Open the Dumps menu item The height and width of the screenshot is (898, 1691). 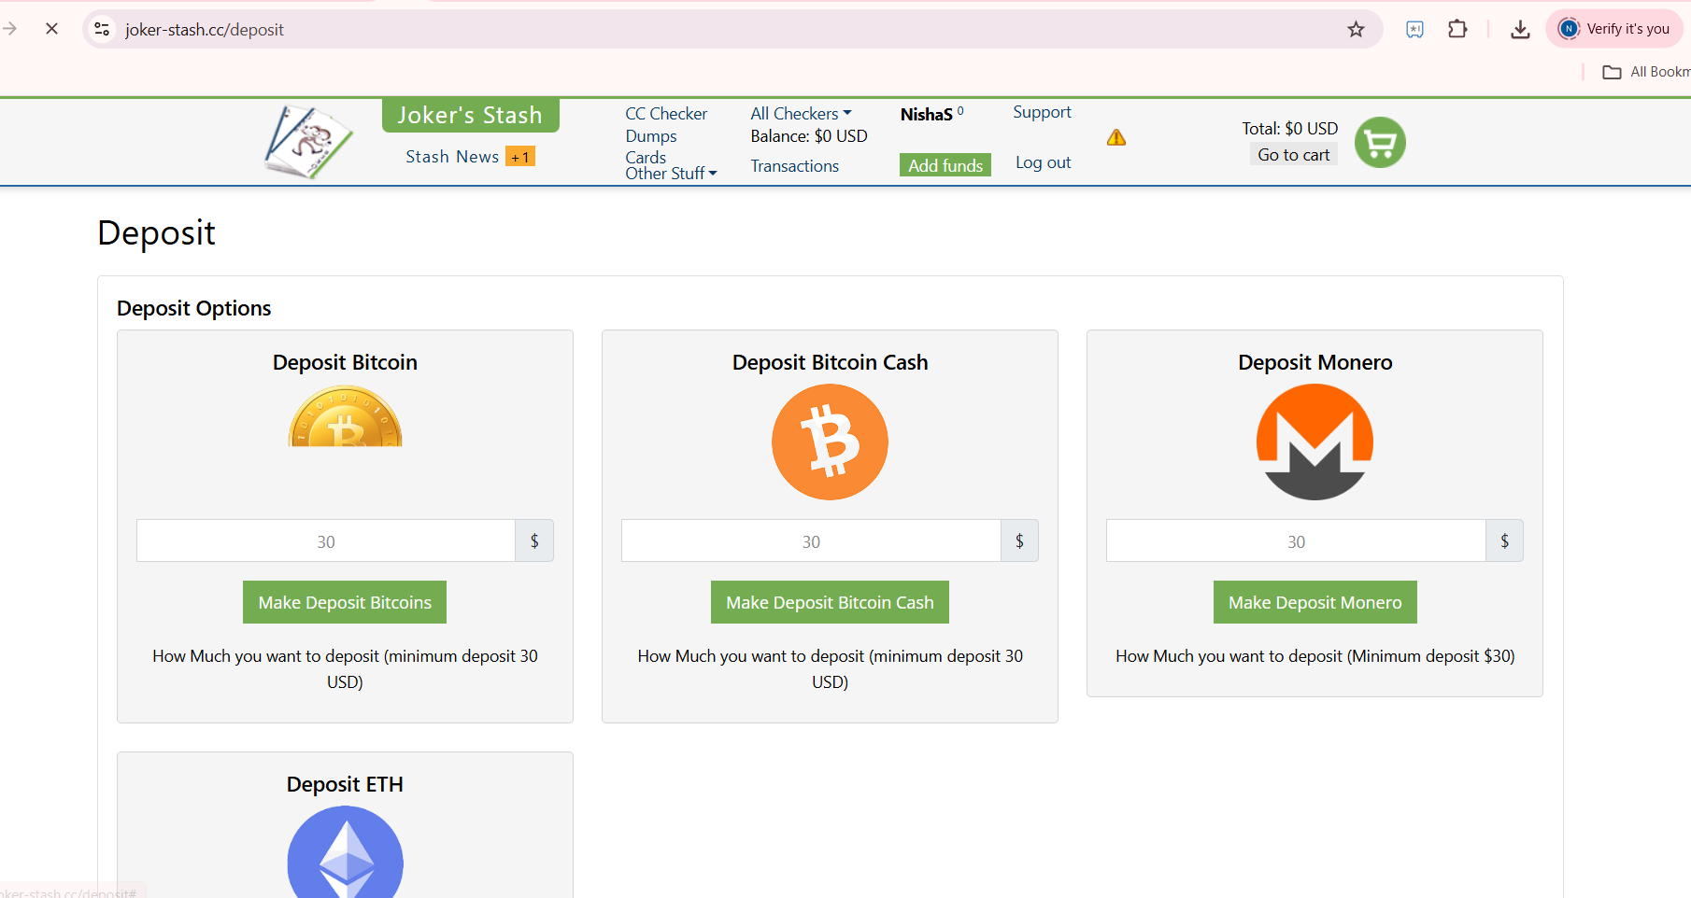pos(651,136)
